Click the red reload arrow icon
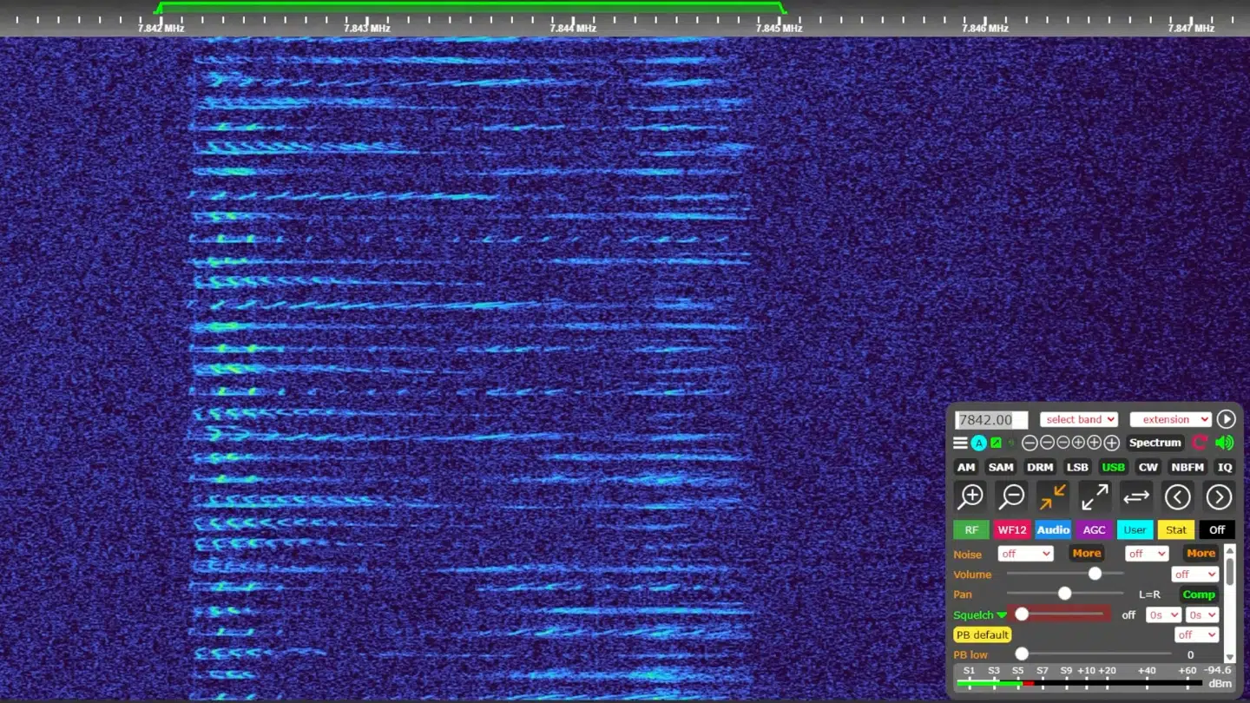 tap(1200, 443)
